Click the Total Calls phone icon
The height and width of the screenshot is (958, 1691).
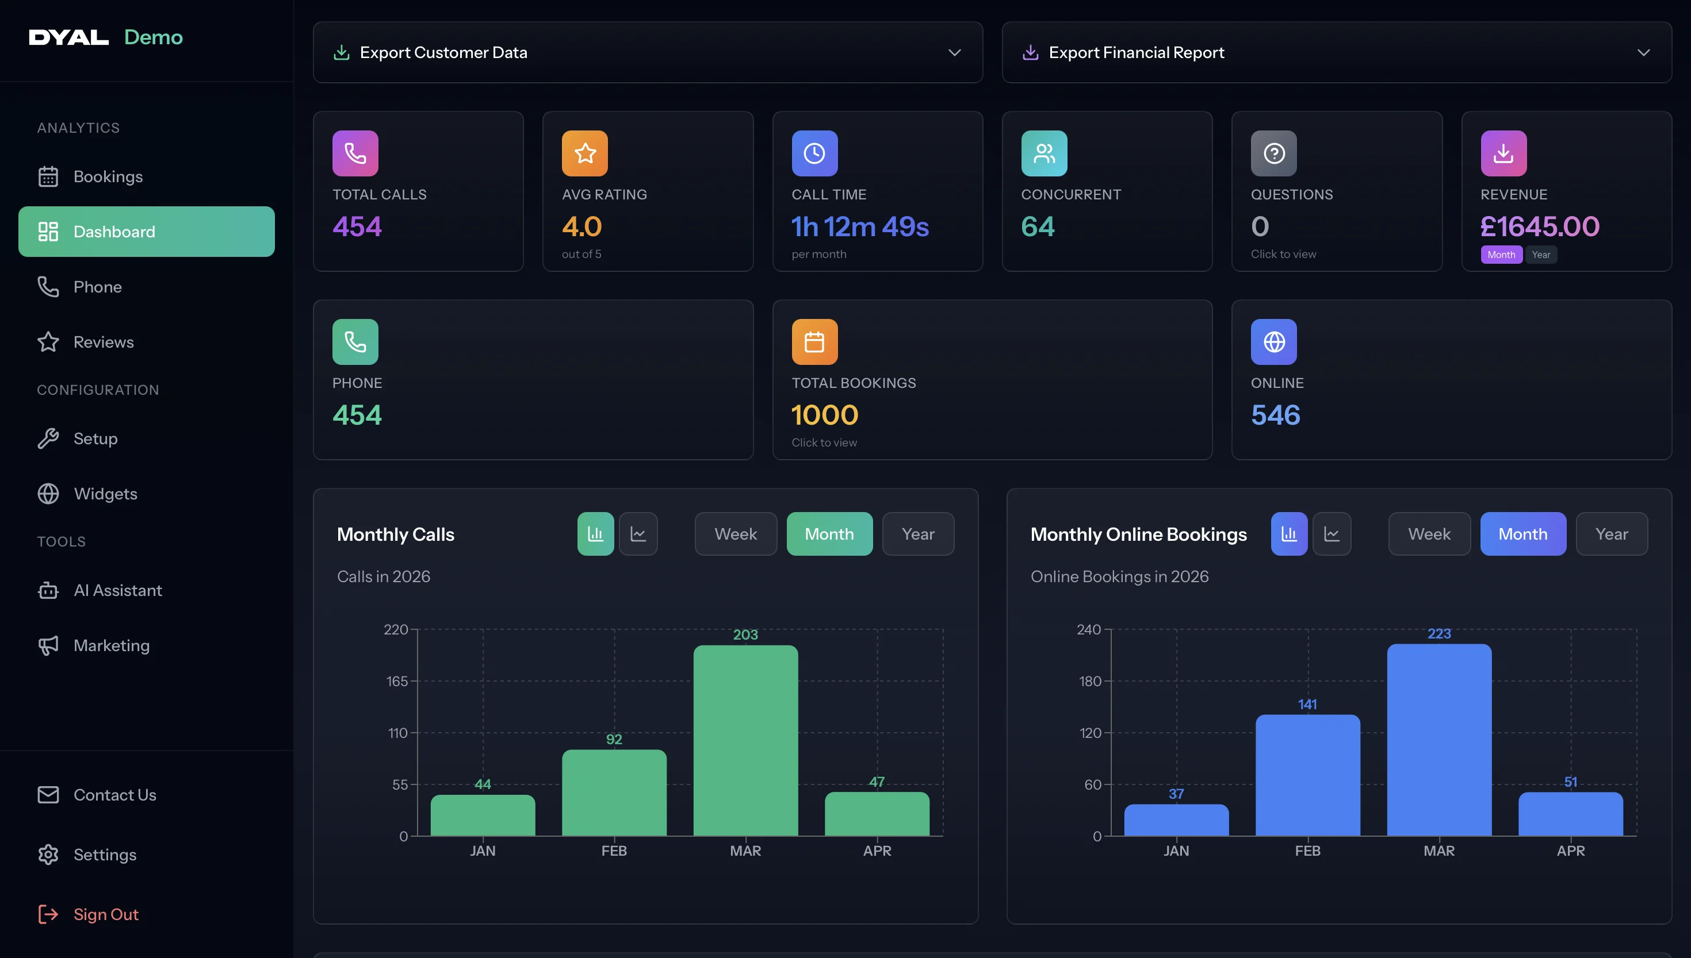coord(355,153)
